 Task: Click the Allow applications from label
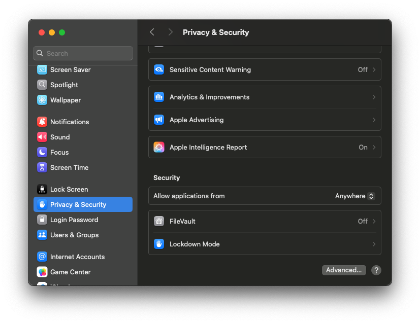coord(189,196)
